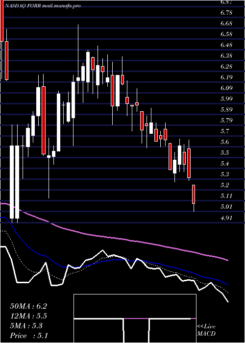This screenshot has width=245, height=343.
Task: Click the 6.09 price axis label
Action: 226,88
